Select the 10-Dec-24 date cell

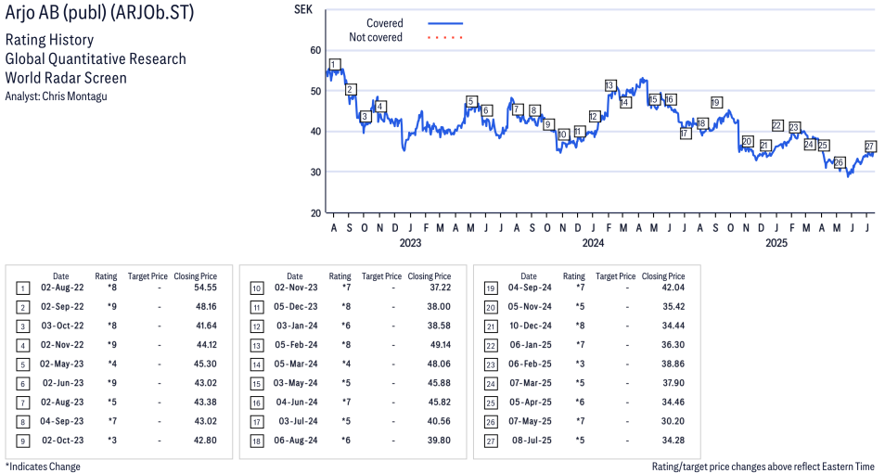(x=531, y=326)
